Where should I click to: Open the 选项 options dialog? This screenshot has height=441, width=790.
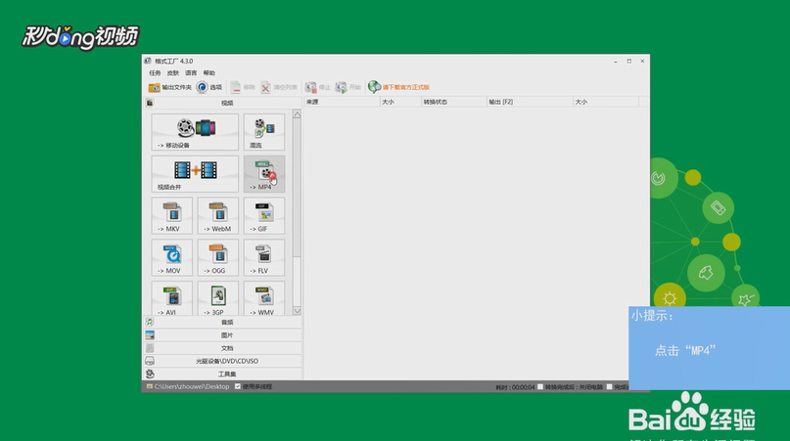pyautogui.click(x=209, y=87)
